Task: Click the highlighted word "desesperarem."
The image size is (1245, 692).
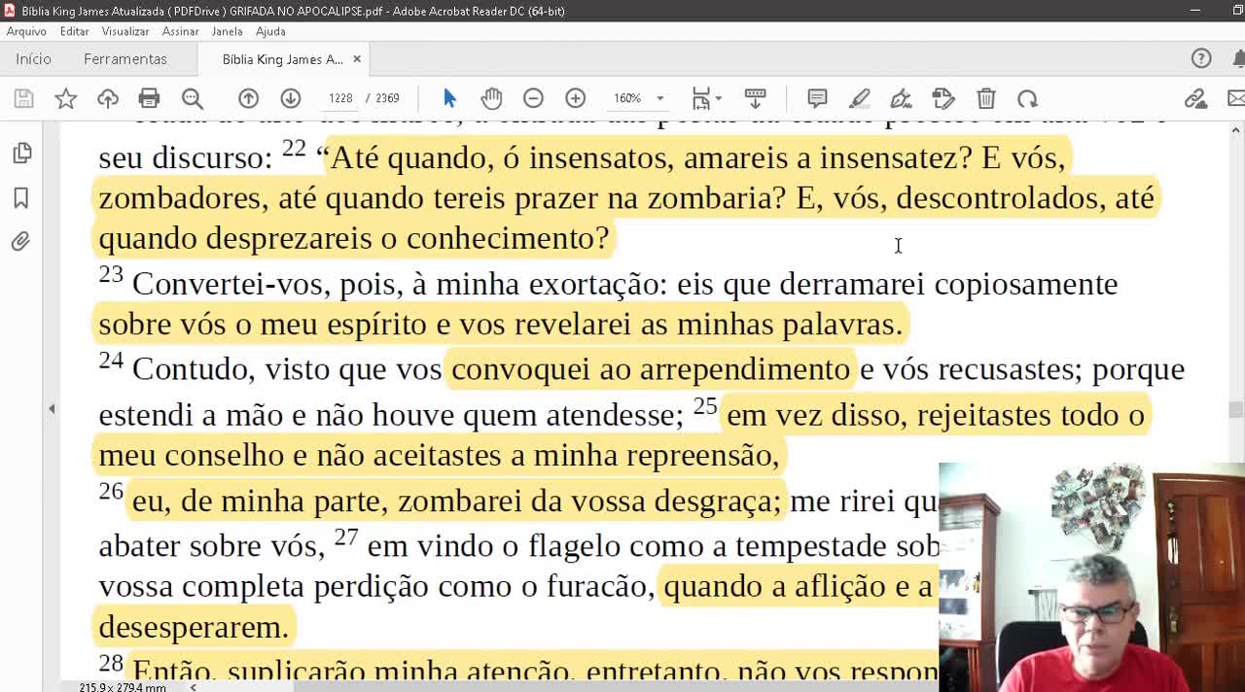Action: pos(194,627)
